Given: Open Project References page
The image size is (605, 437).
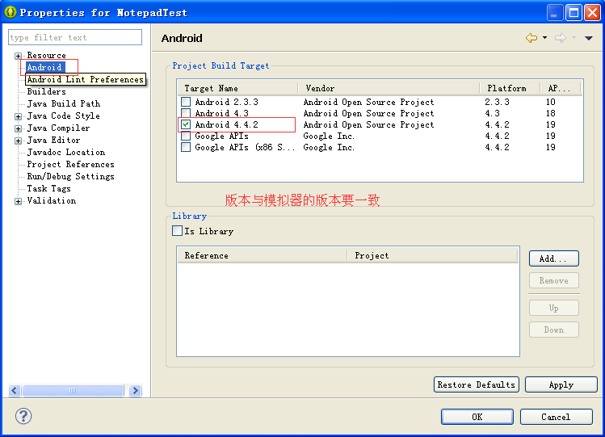Looking at the screenshot, I should [70, 164].
